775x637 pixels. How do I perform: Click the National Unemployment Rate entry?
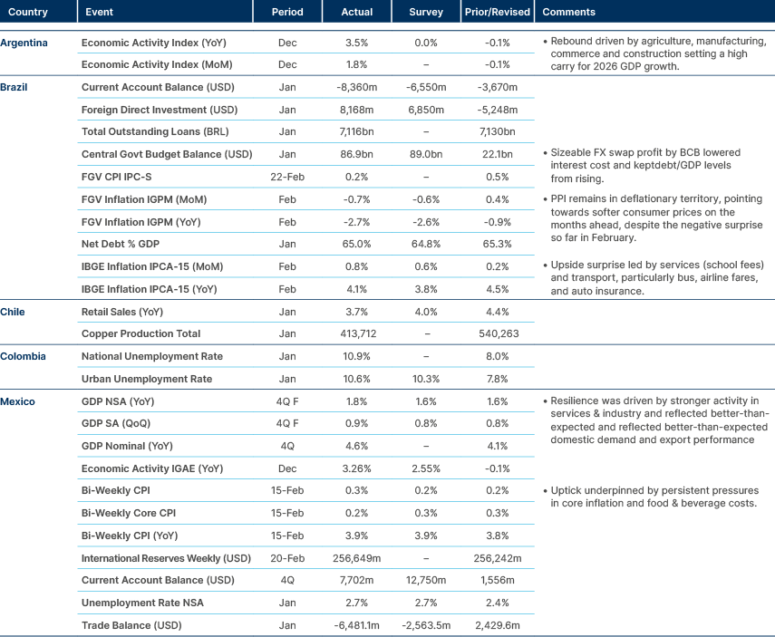(151, 356)
